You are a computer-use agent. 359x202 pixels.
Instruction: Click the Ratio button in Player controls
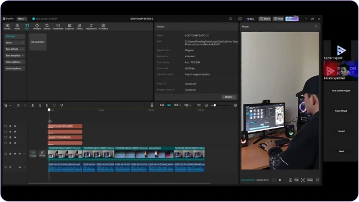point(310,180)
